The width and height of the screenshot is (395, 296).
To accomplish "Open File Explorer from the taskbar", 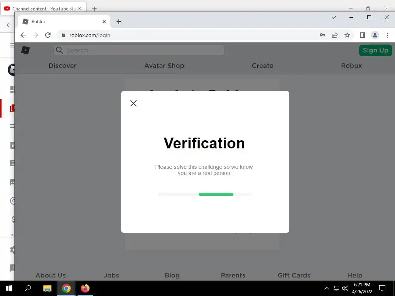I will tap(47, 288).
